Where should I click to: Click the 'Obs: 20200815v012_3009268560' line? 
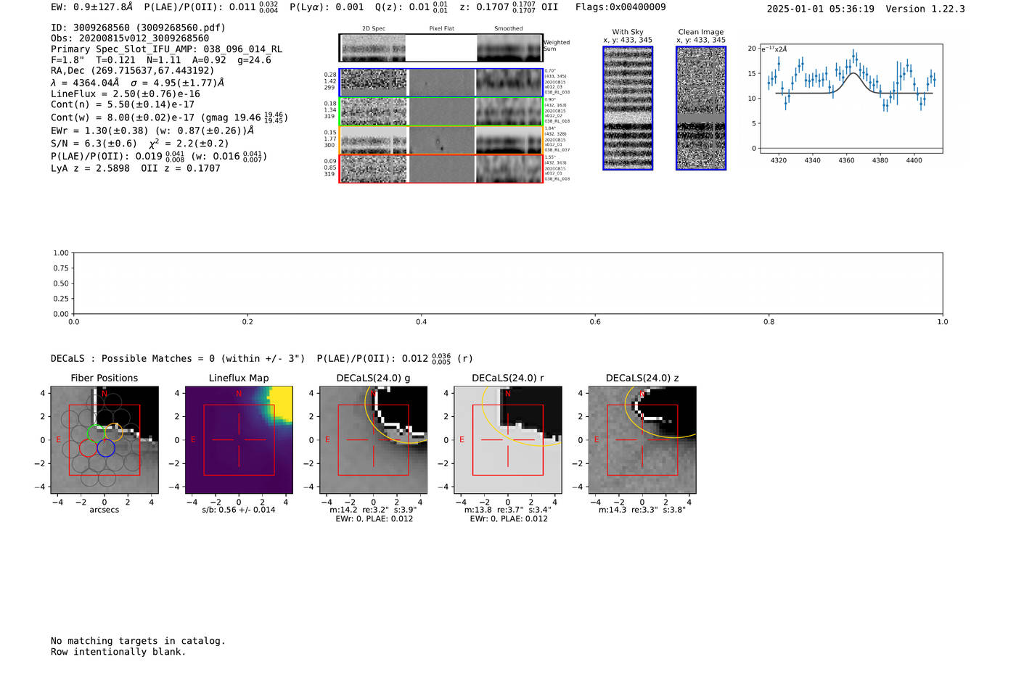tap(130, 38)
